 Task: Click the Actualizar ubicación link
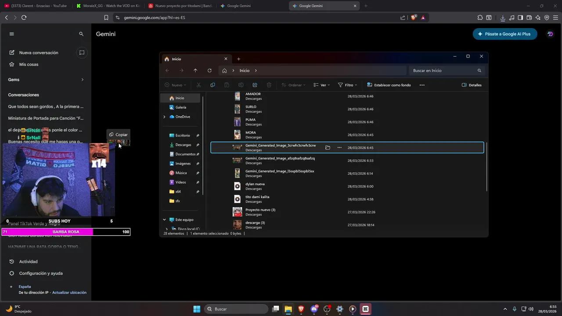pyautogui.click(x=69, y=292)
